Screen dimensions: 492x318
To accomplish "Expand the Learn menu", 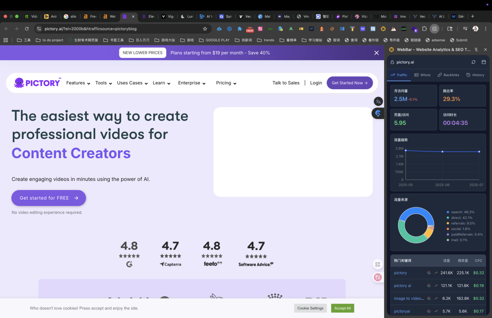I will pos(161,83).
